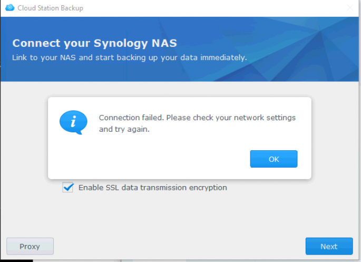Click the Cloud Station Backup title text
The height and width of the screenshot is (262, 361).
(x=50, y=8)
